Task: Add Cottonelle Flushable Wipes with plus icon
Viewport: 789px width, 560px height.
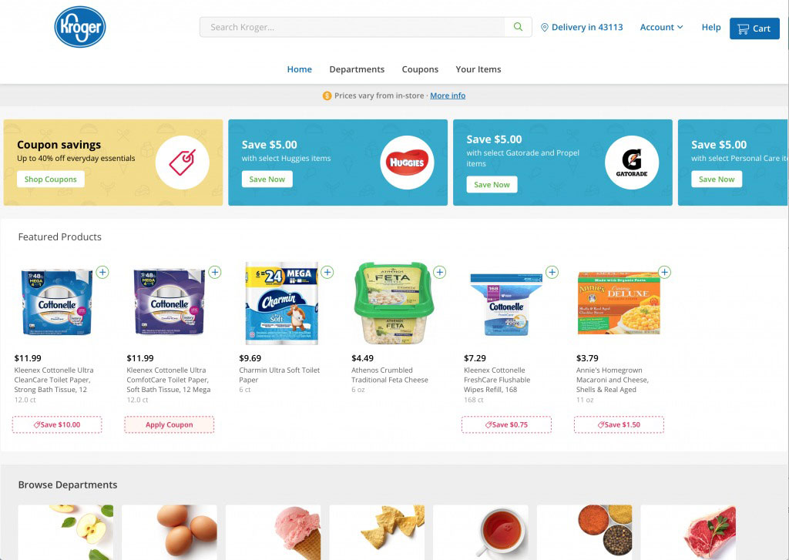Action: (x=552, y=272)
